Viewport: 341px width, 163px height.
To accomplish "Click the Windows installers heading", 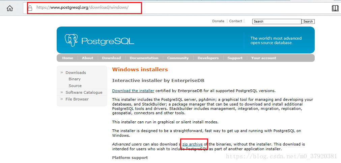I will (140, 70).
